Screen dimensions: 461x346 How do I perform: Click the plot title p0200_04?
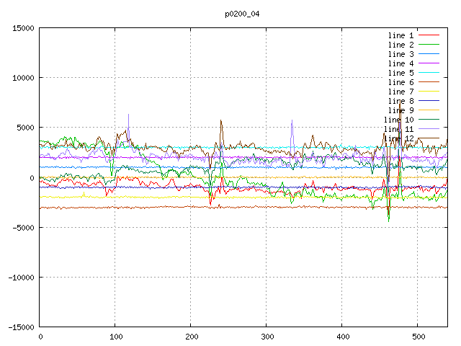coord(243,14)
